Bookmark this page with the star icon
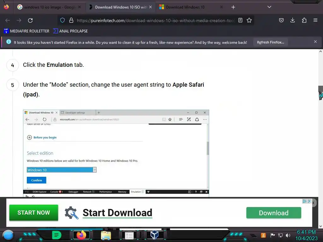The image size is (323, 242). (249, 20)
